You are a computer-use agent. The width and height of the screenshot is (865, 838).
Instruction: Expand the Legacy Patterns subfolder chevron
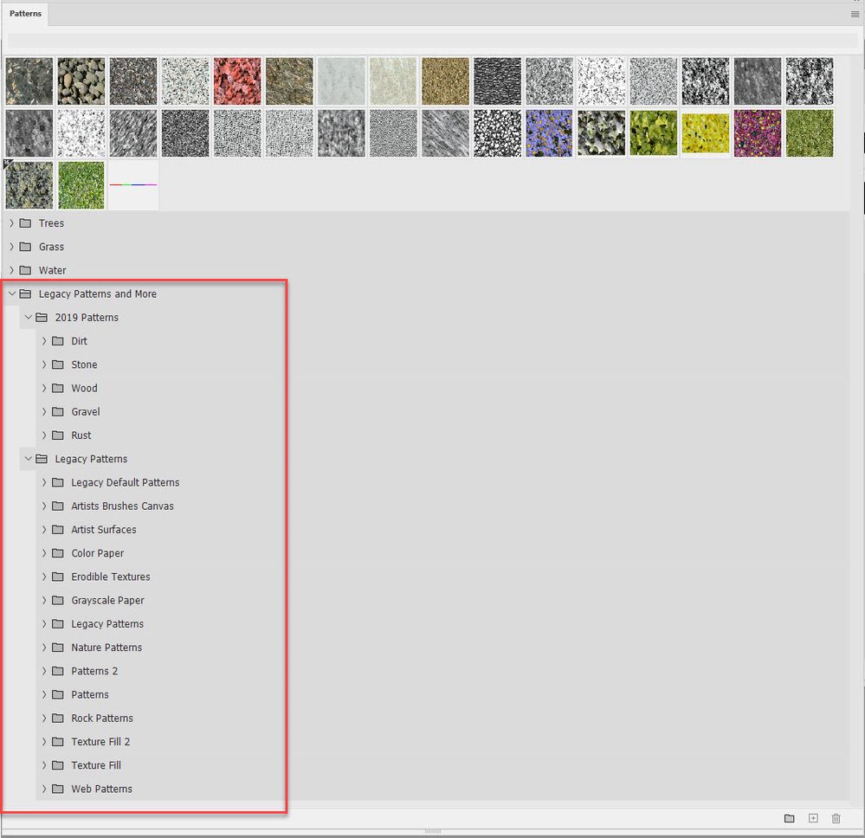pyautogui.click(x=44, y=624)
